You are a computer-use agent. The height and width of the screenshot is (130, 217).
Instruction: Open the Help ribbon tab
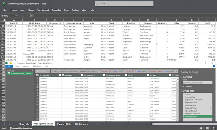tap(92, 10)
